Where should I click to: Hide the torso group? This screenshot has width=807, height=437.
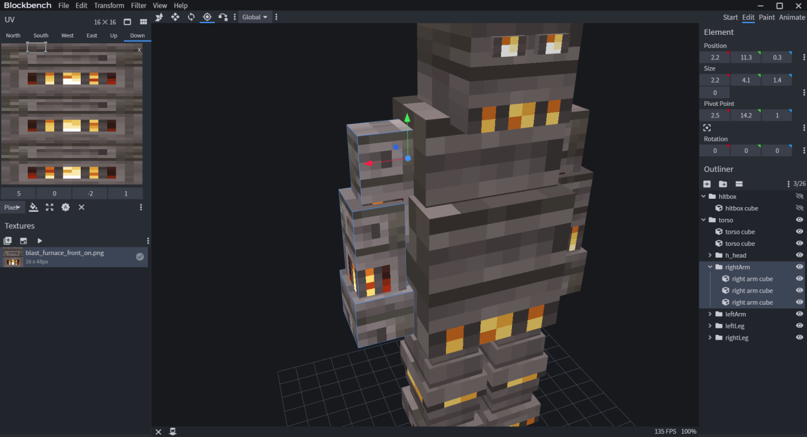(799, 220)
